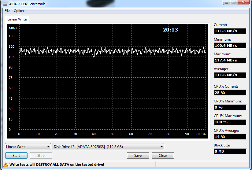Click the Start button
The height and width of the screenshot is (170, 252).
click(16, 156)
